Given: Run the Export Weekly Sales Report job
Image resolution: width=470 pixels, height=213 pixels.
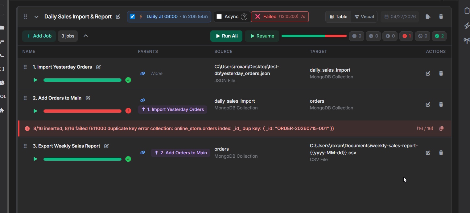Looking at the screenshot, I should 35,159.
